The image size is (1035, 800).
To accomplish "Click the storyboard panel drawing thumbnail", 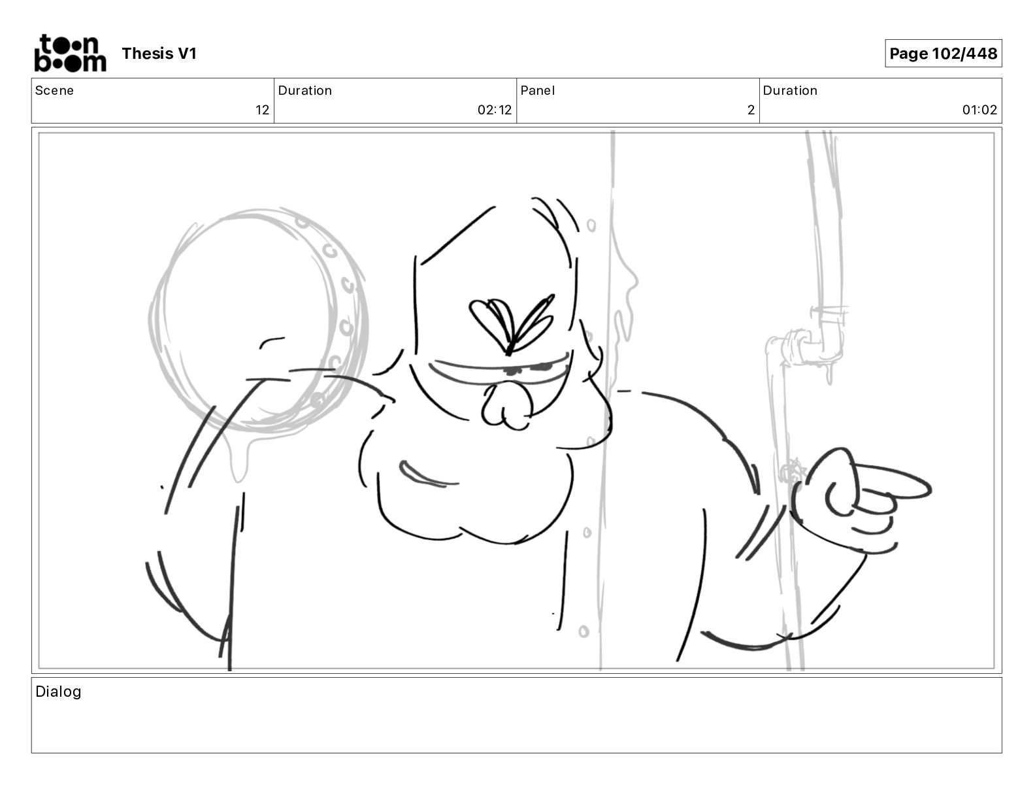I will [516, 400].
